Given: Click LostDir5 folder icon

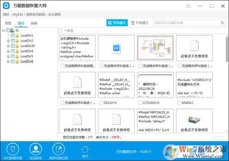Looking at the screenshot, I should tap(17, 56).
